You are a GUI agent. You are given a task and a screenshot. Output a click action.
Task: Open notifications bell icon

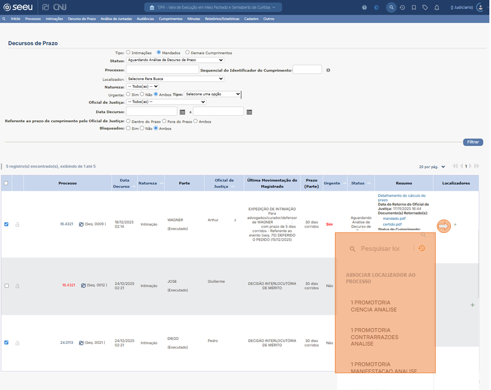pos(436,8)
